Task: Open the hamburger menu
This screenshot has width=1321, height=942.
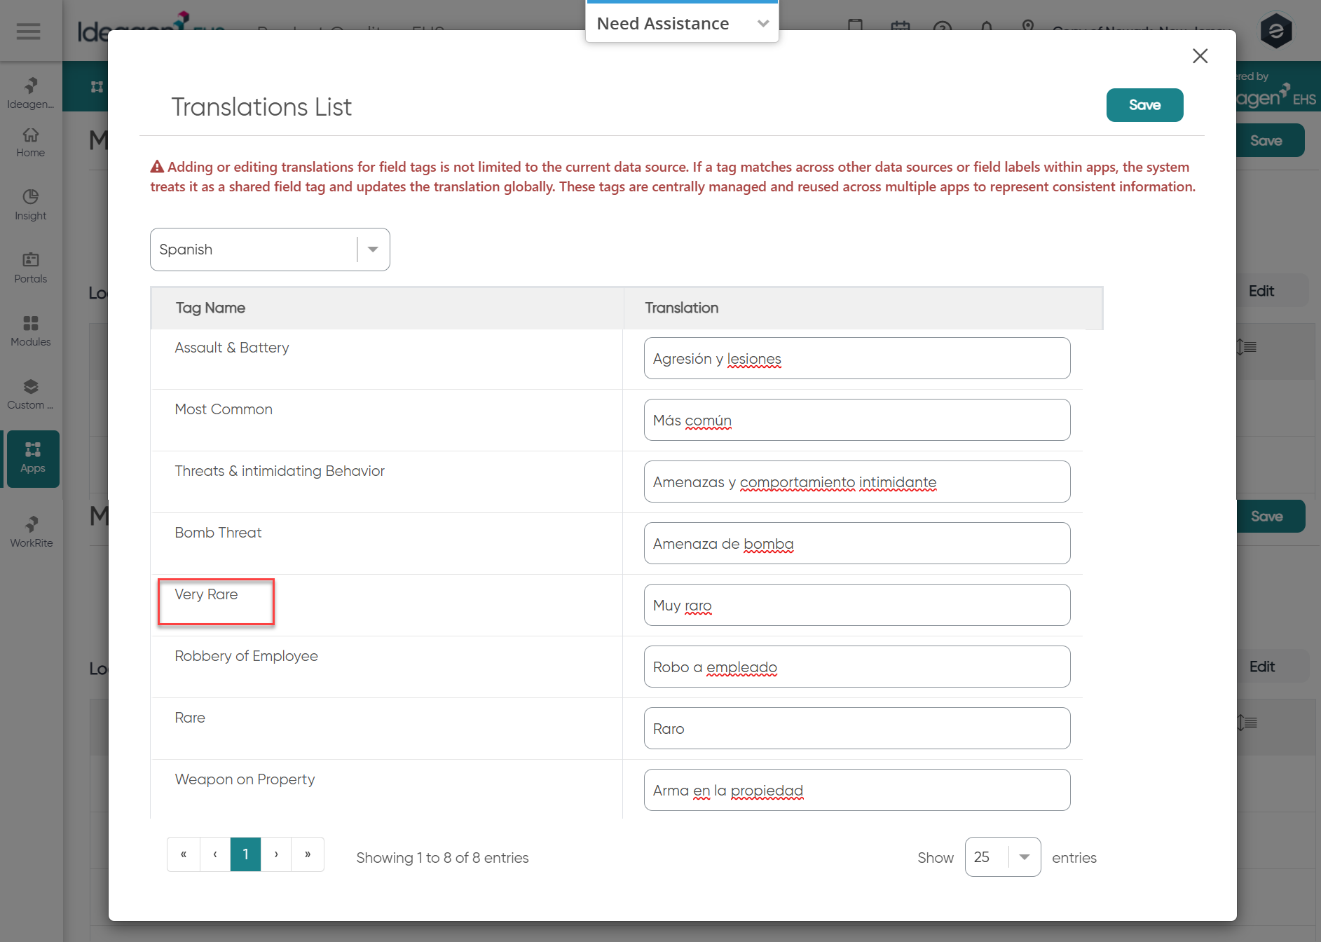Action: pos(29,31)
